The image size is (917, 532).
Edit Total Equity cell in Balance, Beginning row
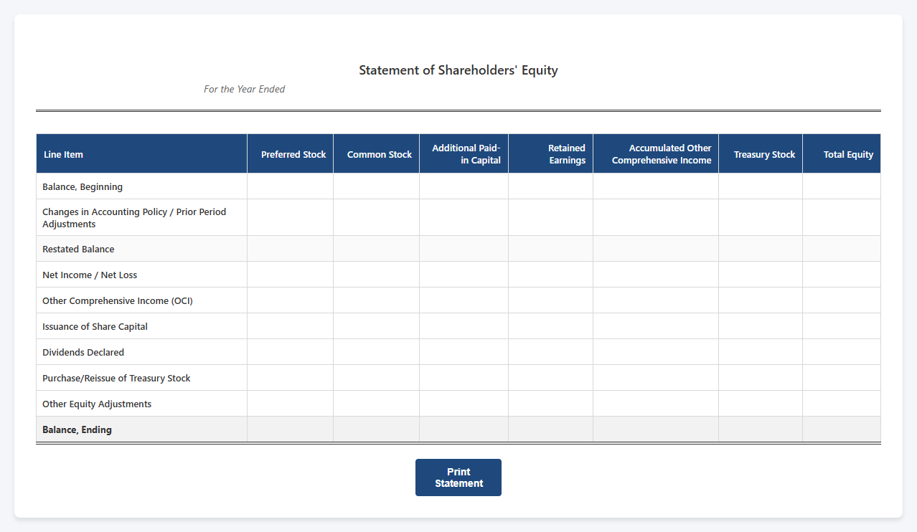click(x=842, y=186)
